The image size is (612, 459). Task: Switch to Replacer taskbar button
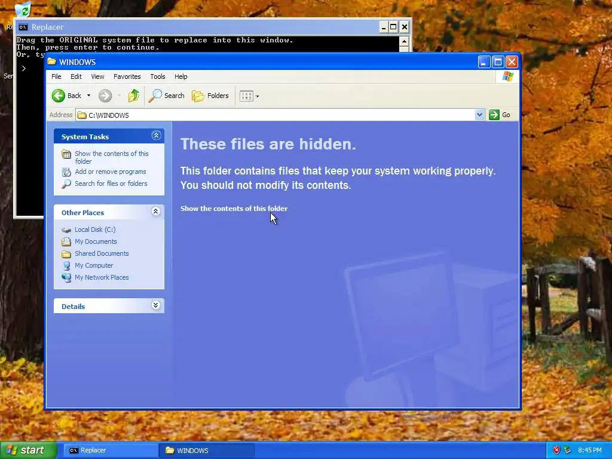click(x=111, y=451)
